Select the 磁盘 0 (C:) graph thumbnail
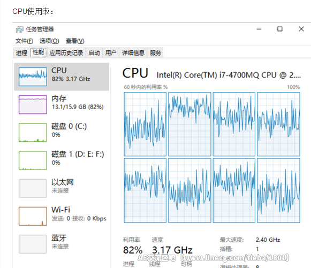Image resolution: width=311 pixels, height=268 pixels. coord(33,133)
